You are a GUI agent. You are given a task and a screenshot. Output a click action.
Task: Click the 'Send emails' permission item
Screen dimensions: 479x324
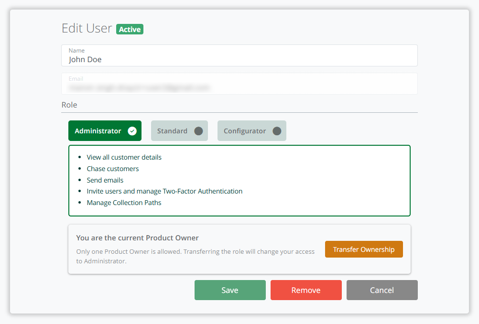pyautogui.click(x=105, y=180)
